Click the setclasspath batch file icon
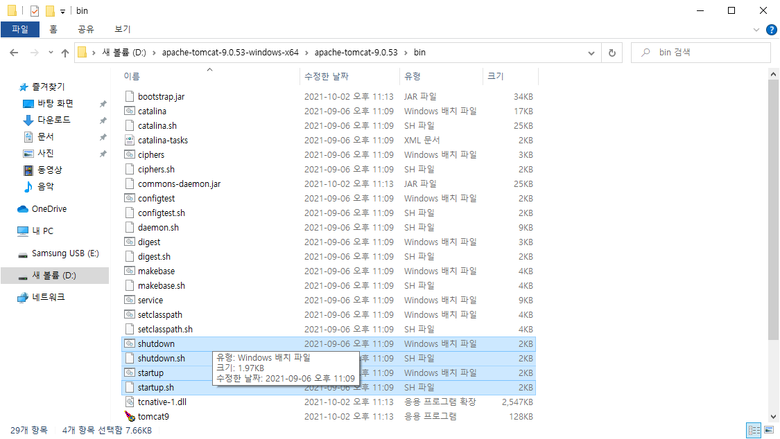 [x=130, y=314]
